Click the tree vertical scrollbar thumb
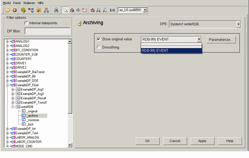Screen dimensions: 249x158 click(70, 78)
